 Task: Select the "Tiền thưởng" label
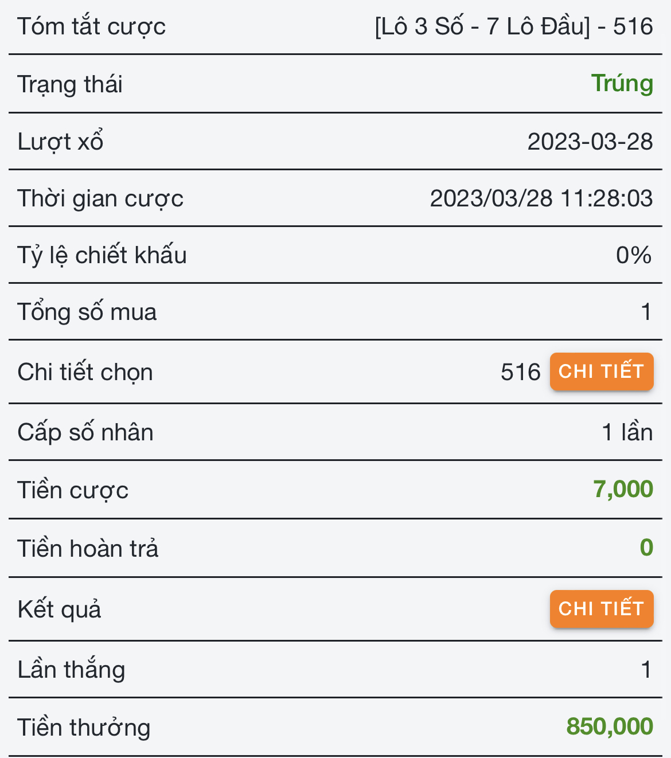pyautogui.click(x=84, y=727)
